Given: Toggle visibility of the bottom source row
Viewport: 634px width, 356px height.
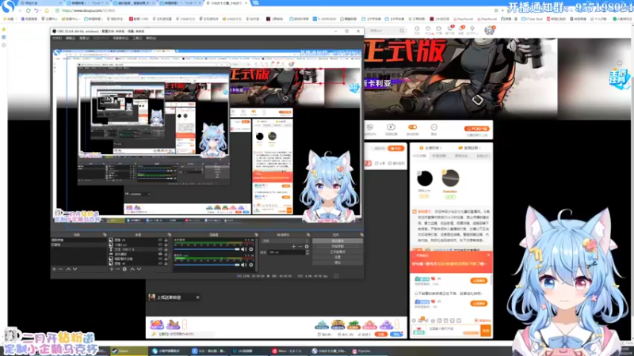Looking at the screenshot, I should [x=160, y=263].
